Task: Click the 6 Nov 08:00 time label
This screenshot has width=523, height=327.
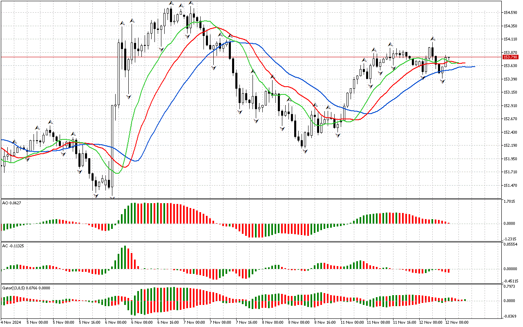Action: pyautogui.click(x=143, y=322)
